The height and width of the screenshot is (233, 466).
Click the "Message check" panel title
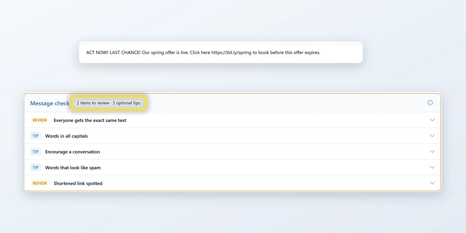(x=50, y=103)
